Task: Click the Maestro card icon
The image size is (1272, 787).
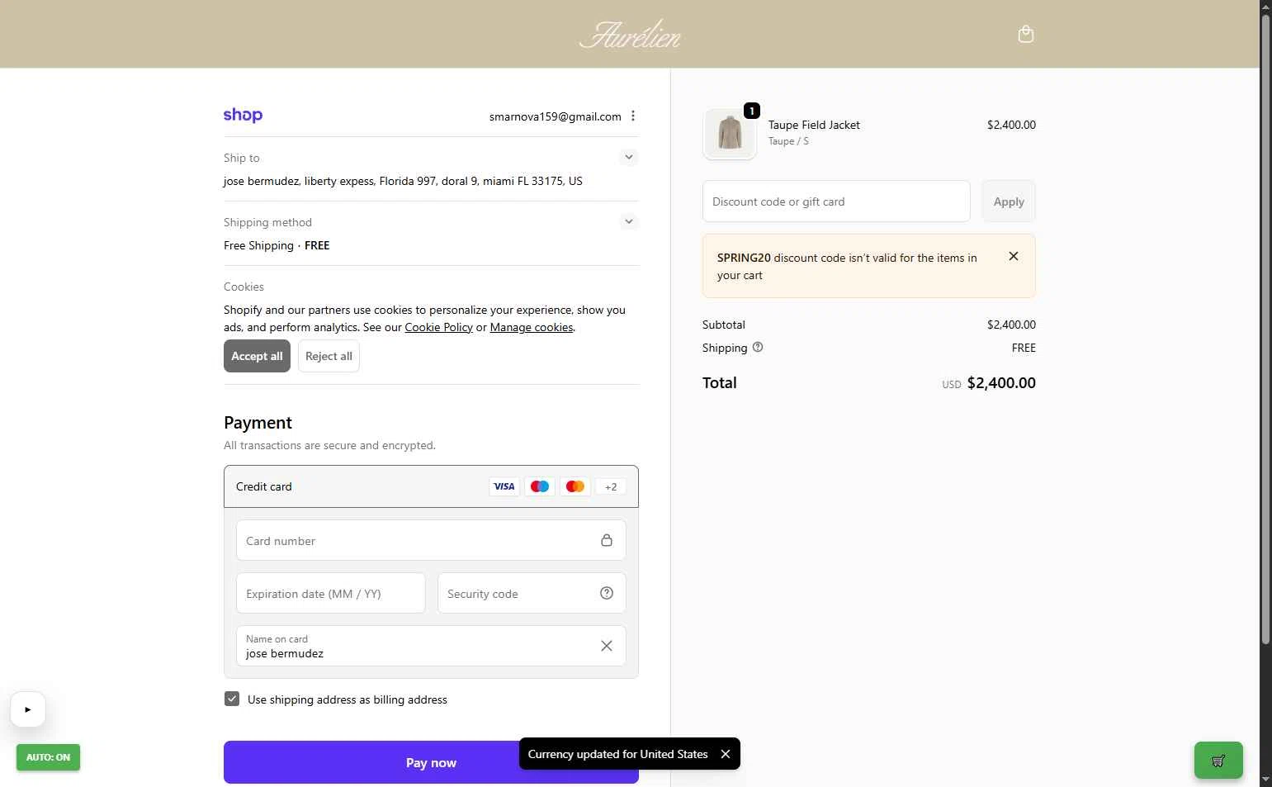Action: [x=540, y=486]
